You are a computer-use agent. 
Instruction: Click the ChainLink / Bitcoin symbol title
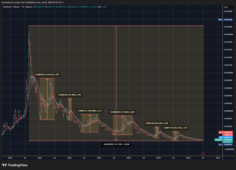tap(11, 7)
